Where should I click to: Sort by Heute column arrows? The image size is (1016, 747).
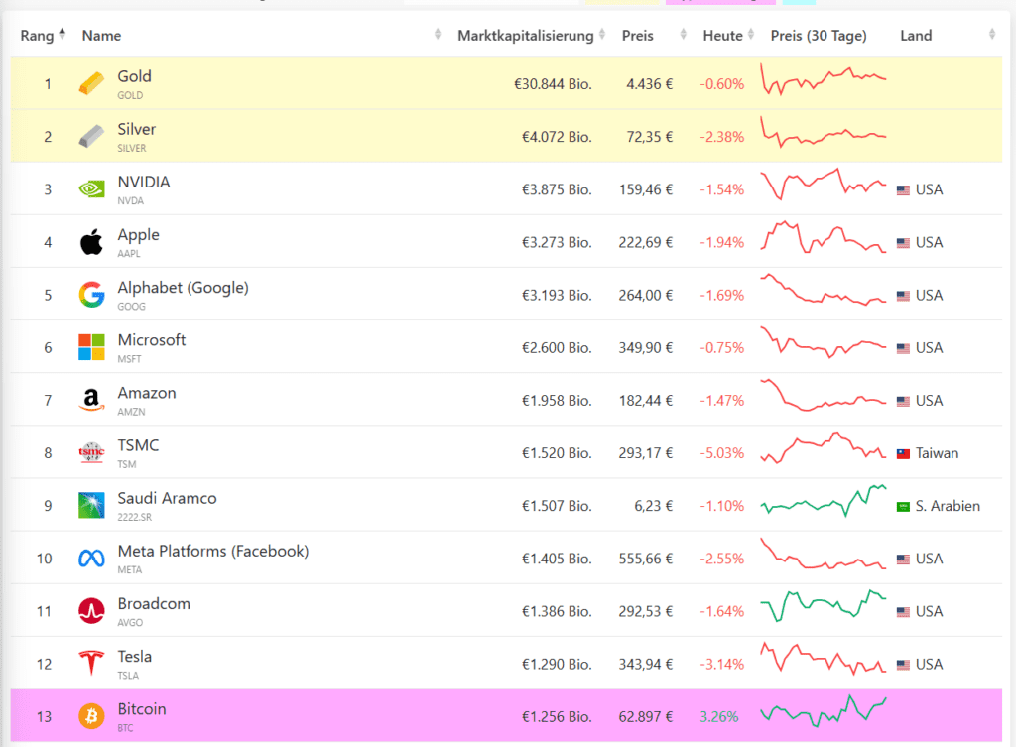[x=750, y=36]
